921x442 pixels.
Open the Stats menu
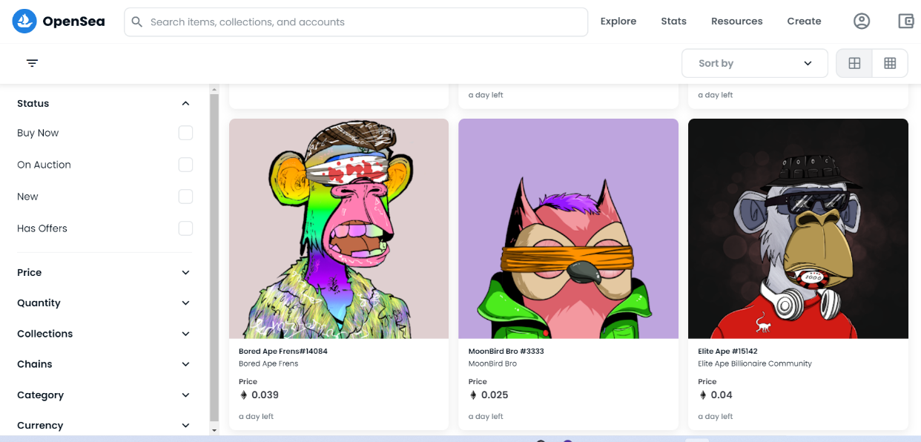pos(673,22)
